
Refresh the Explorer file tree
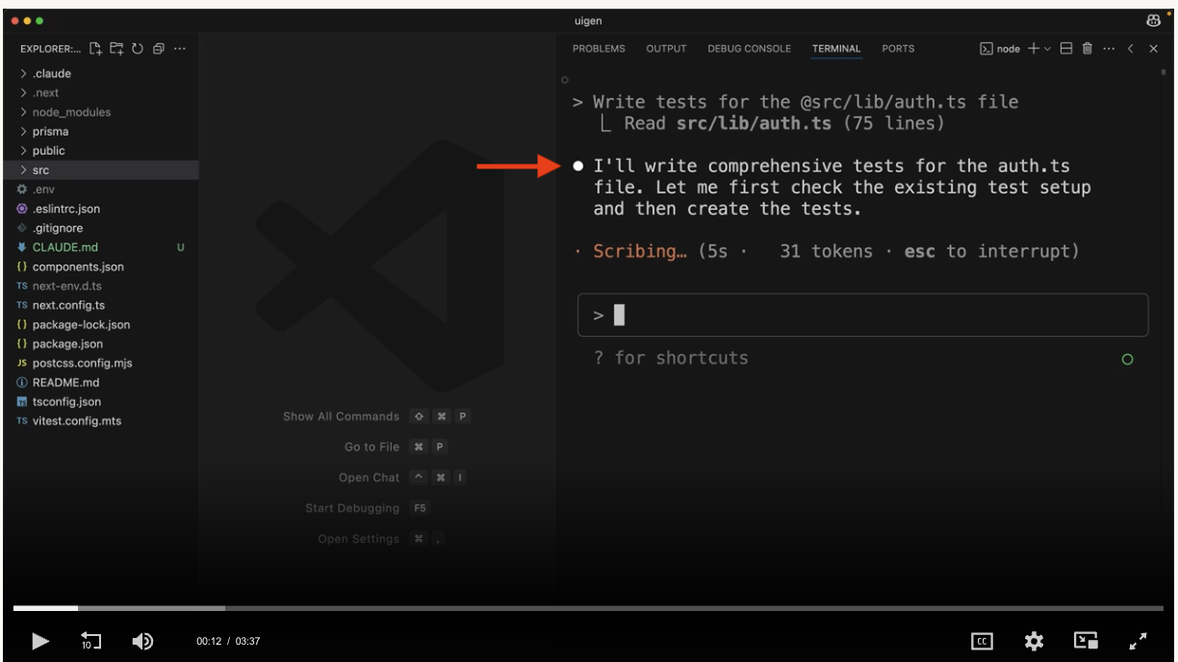138,48
